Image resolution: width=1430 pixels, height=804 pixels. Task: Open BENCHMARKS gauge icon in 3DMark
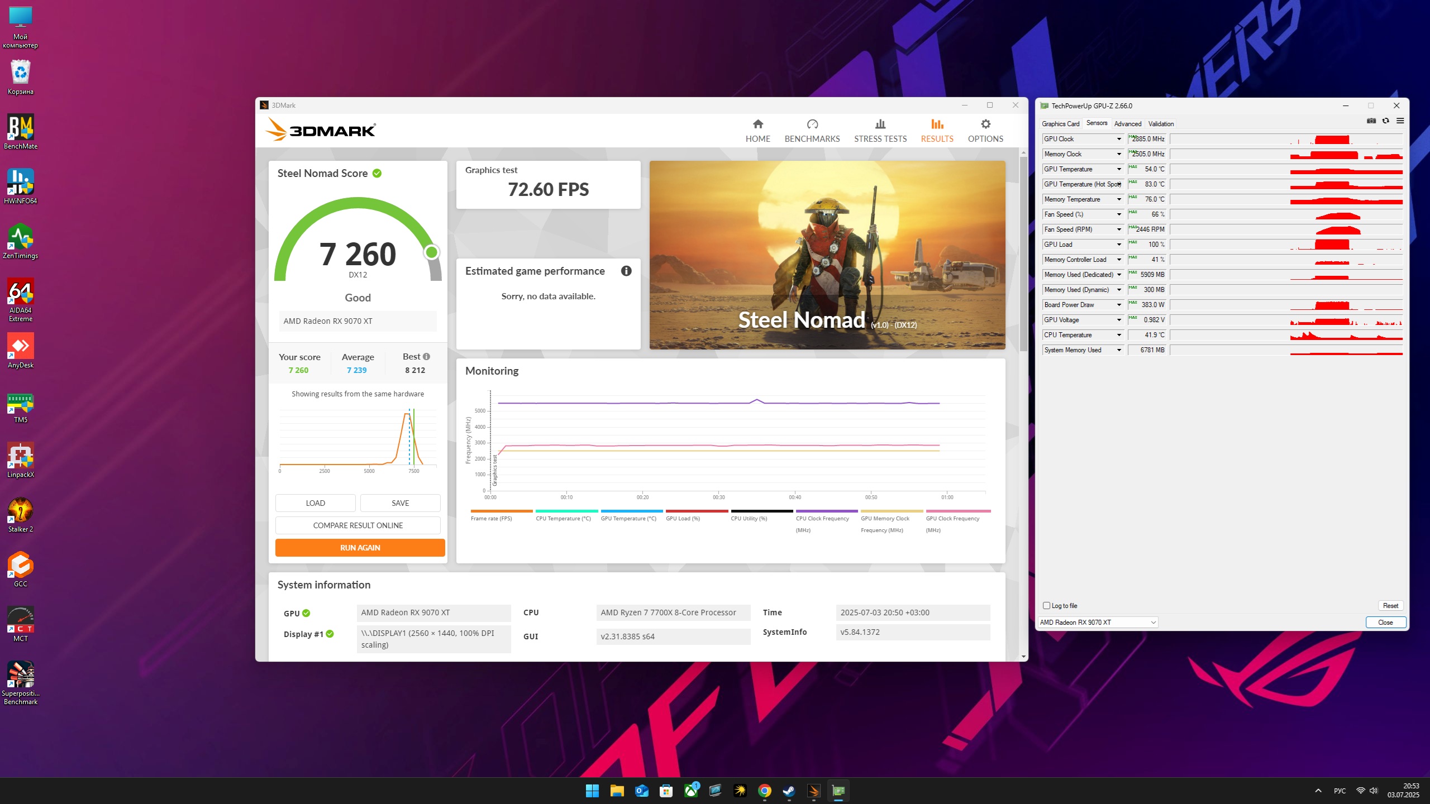pyautogui.click(x=812, y=125)
